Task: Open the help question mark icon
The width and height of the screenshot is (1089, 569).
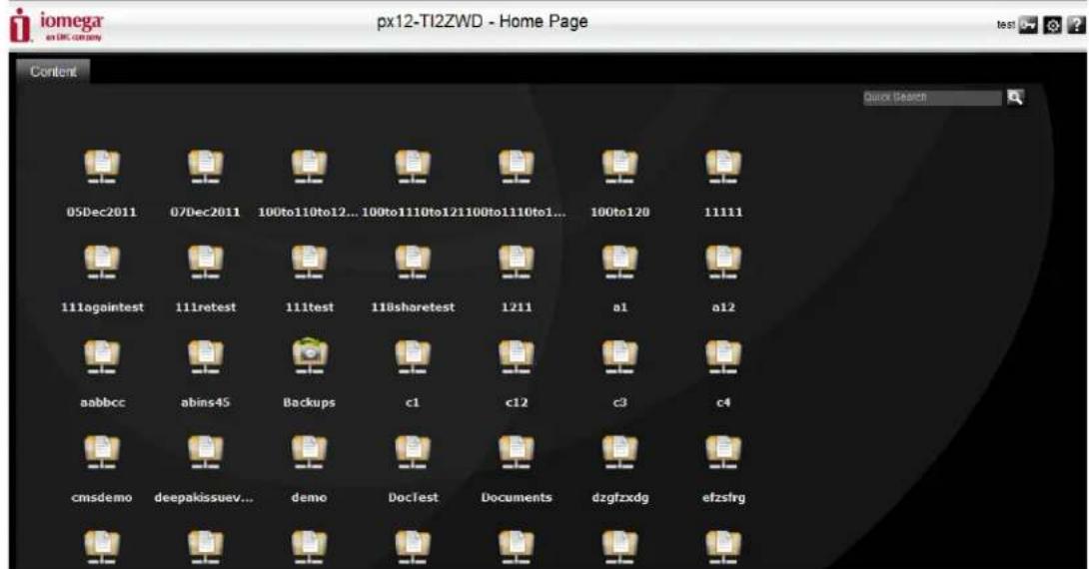Action: pos(1076,26)
